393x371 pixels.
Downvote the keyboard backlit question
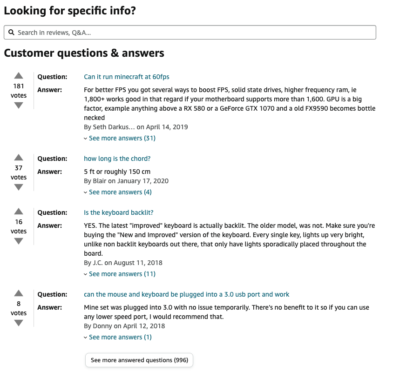click(x=18, y=241)
